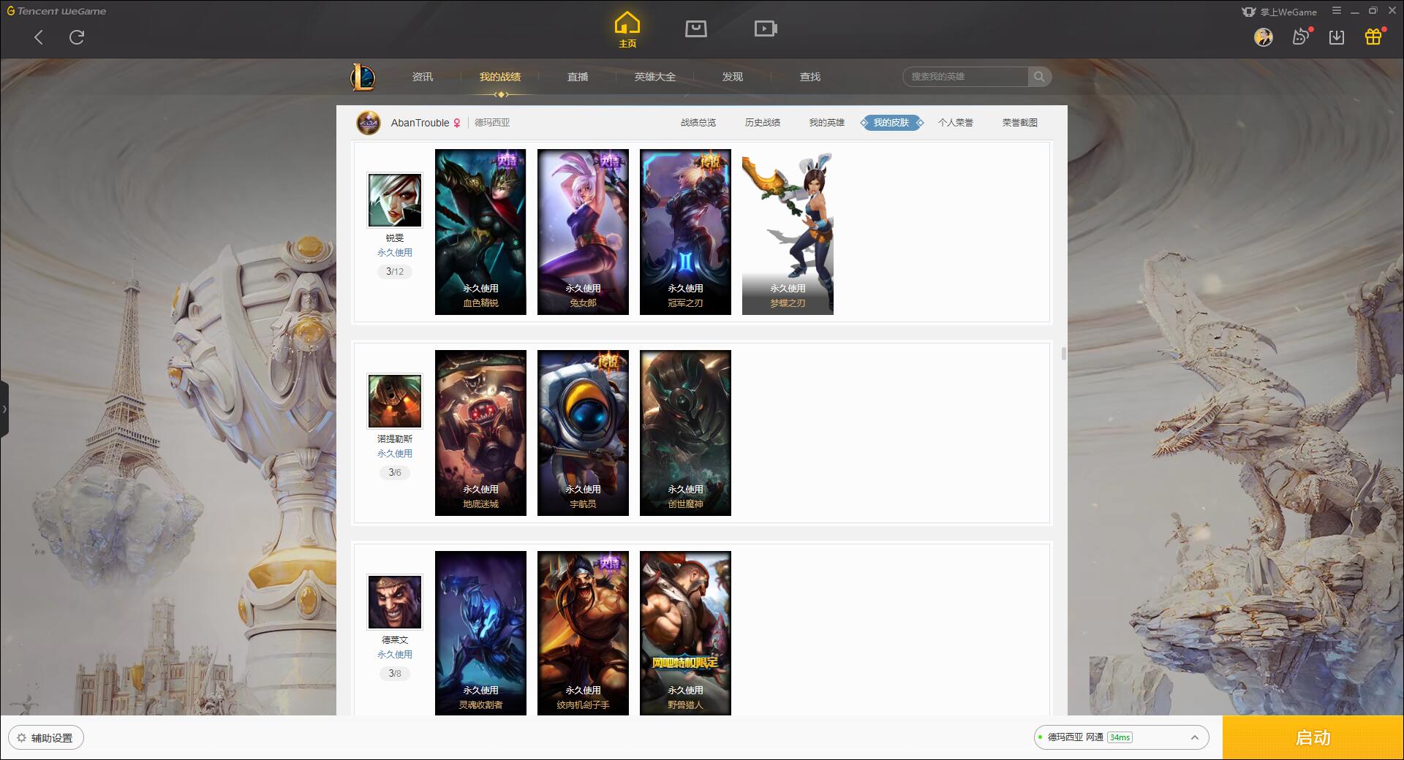Open the notifications icon with red dot
The image size is (1404, 760).
tap(1301, 37)
